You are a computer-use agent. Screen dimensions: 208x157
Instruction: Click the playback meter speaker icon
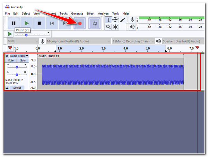click(132, 27)
